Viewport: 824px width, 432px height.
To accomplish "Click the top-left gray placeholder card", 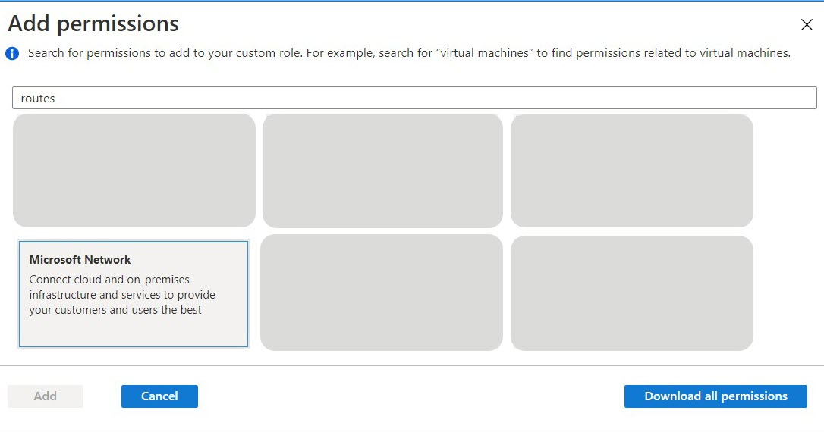I will pos(134,171).
